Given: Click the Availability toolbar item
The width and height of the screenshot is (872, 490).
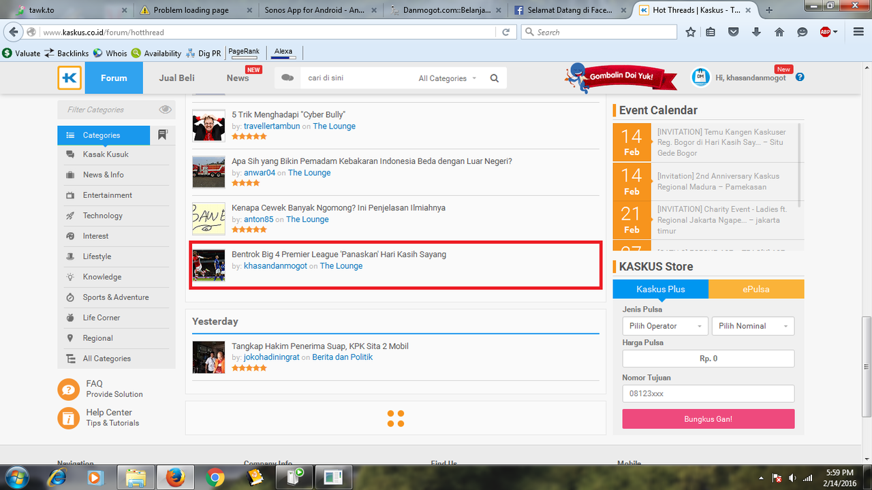Looking at the screenshot, I should tap(157, 53).
